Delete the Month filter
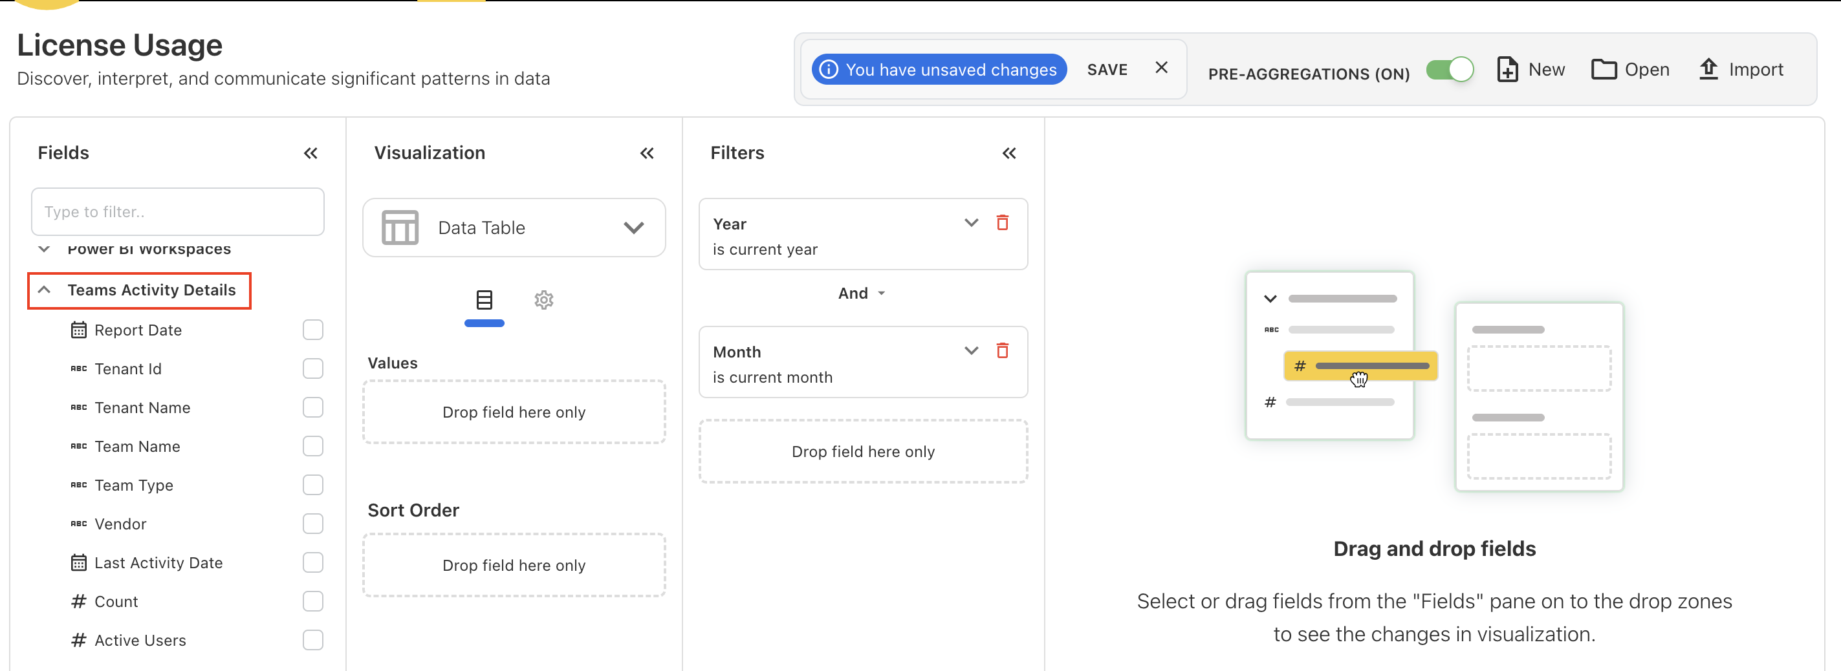Viewport: 1841px width, 671px height. 1002,350
